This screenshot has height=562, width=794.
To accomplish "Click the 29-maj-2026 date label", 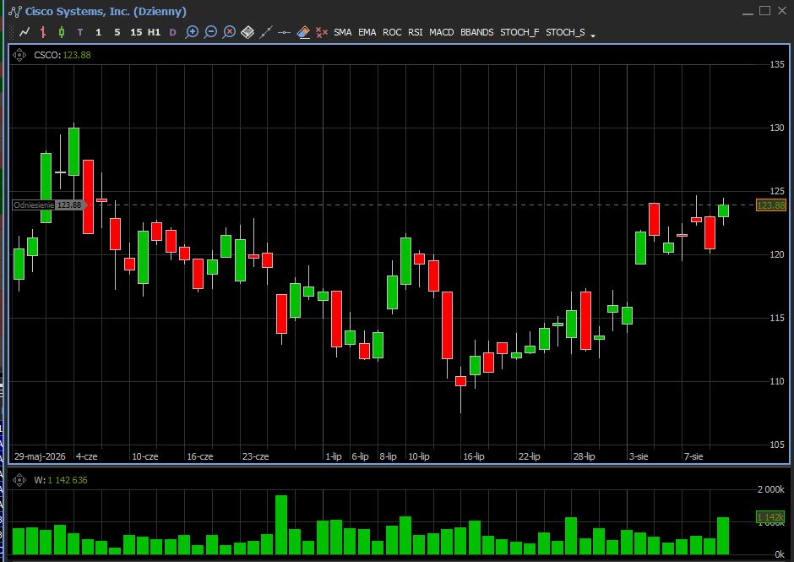I will (x=40, y=456).
